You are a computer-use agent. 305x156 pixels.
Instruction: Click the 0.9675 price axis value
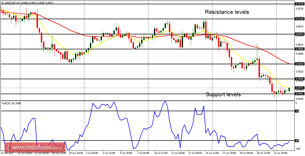[299, 26]
